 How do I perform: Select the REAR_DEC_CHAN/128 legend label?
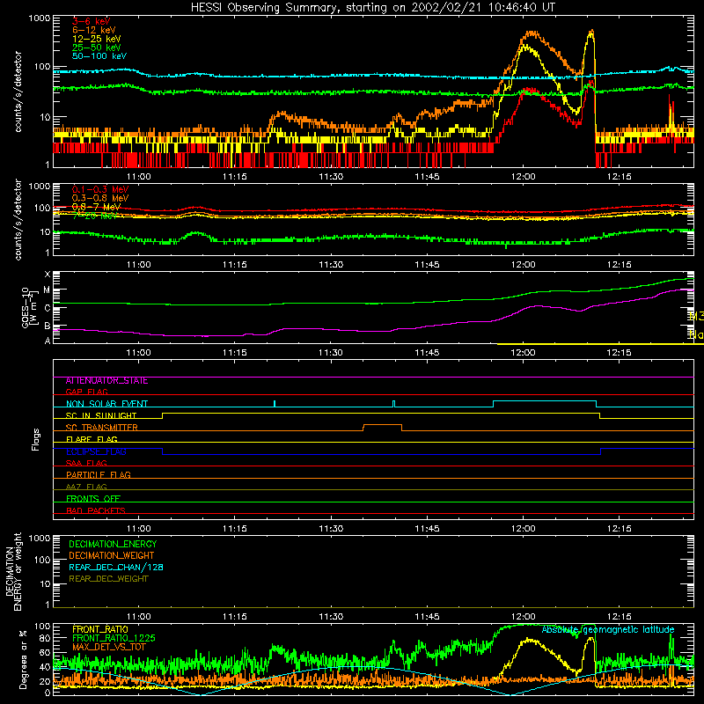[x=116, y=568]
